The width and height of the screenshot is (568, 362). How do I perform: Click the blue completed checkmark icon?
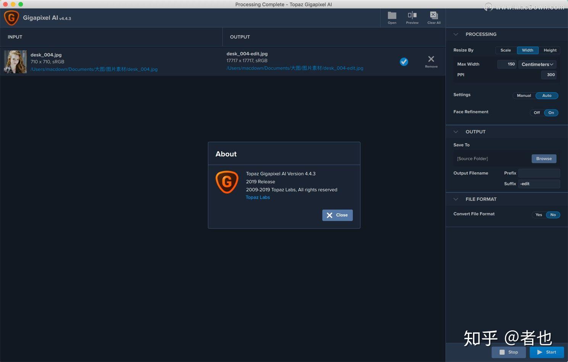(x=404, y=62)
